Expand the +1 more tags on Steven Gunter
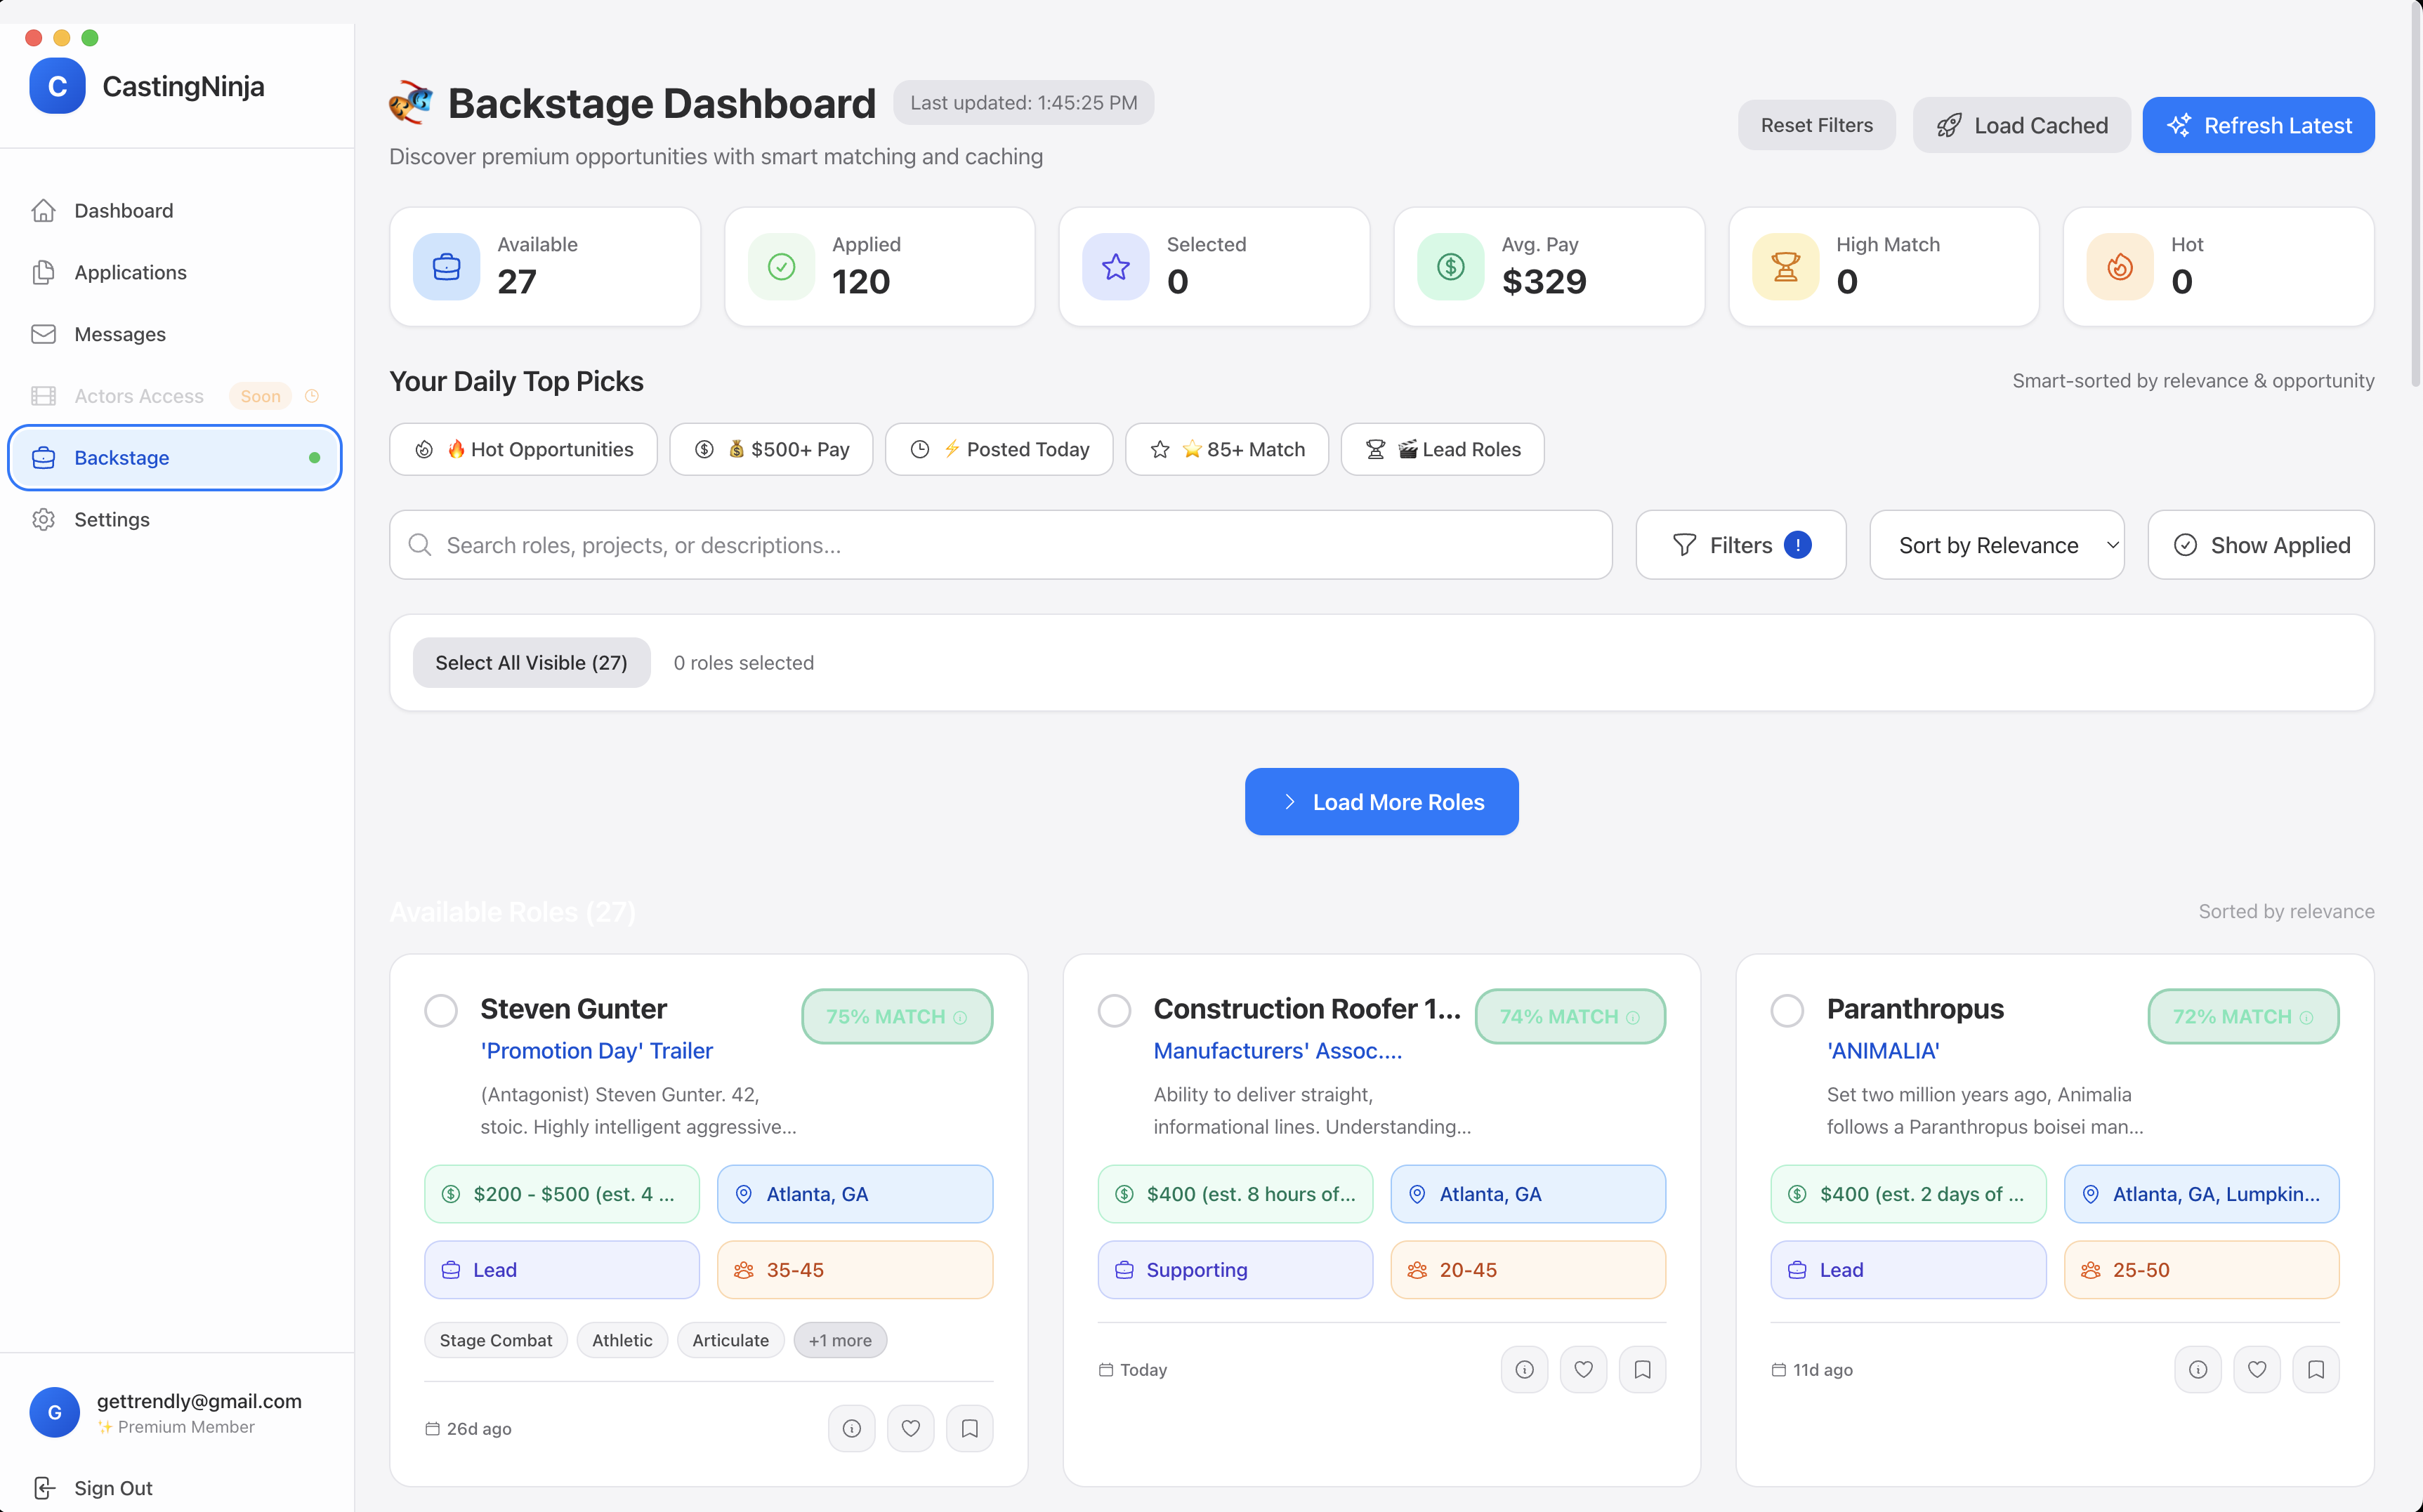Screen dimensions: 2423x1512 tap(839, 1340)
